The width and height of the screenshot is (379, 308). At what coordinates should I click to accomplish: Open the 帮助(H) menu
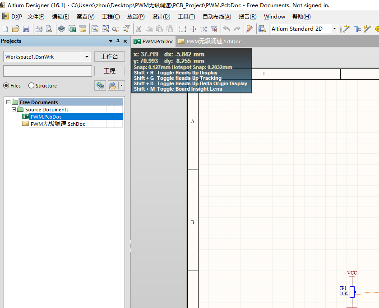[x=301, y=16]
